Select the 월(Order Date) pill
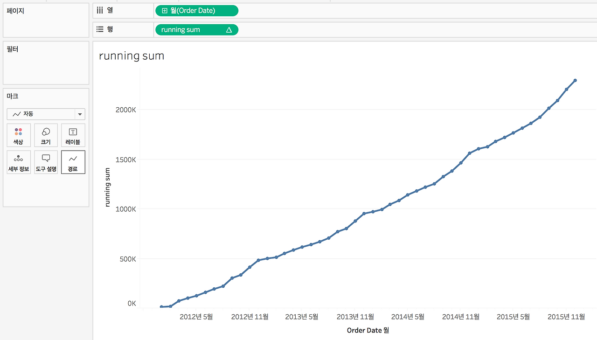Viewport: 597px width, 340px height. coord(197,11)
